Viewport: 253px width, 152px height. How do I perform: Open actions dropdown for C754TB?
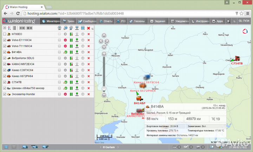tap(83, 82)
